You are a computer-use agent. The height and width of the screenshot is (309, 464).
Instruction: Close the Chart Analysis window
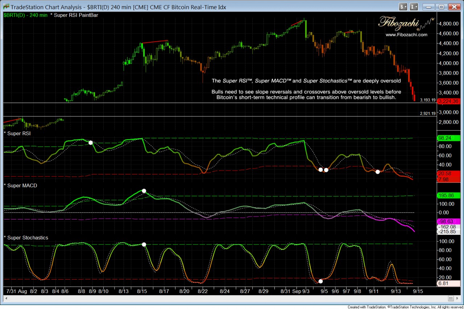coord(454,7)
